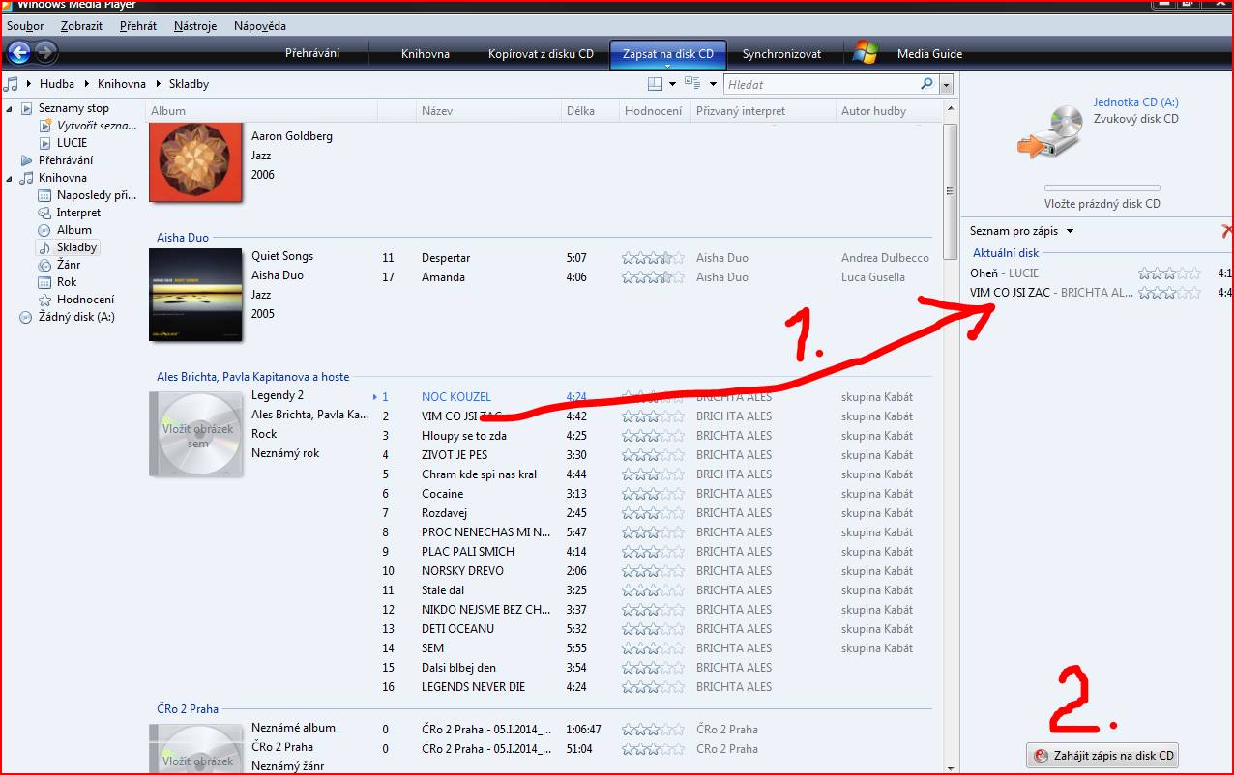Open the Zobrazit menu
The width and height of the screenshot is (1234, 775).
tap(81, 26)
